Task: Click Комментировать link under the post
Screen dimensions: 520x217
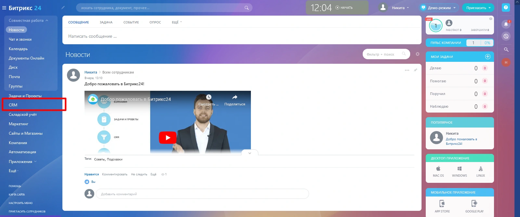Action: 114,174
